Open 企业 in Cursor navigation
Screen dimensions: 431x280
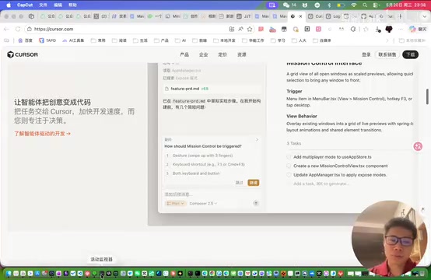coord(203,54)
